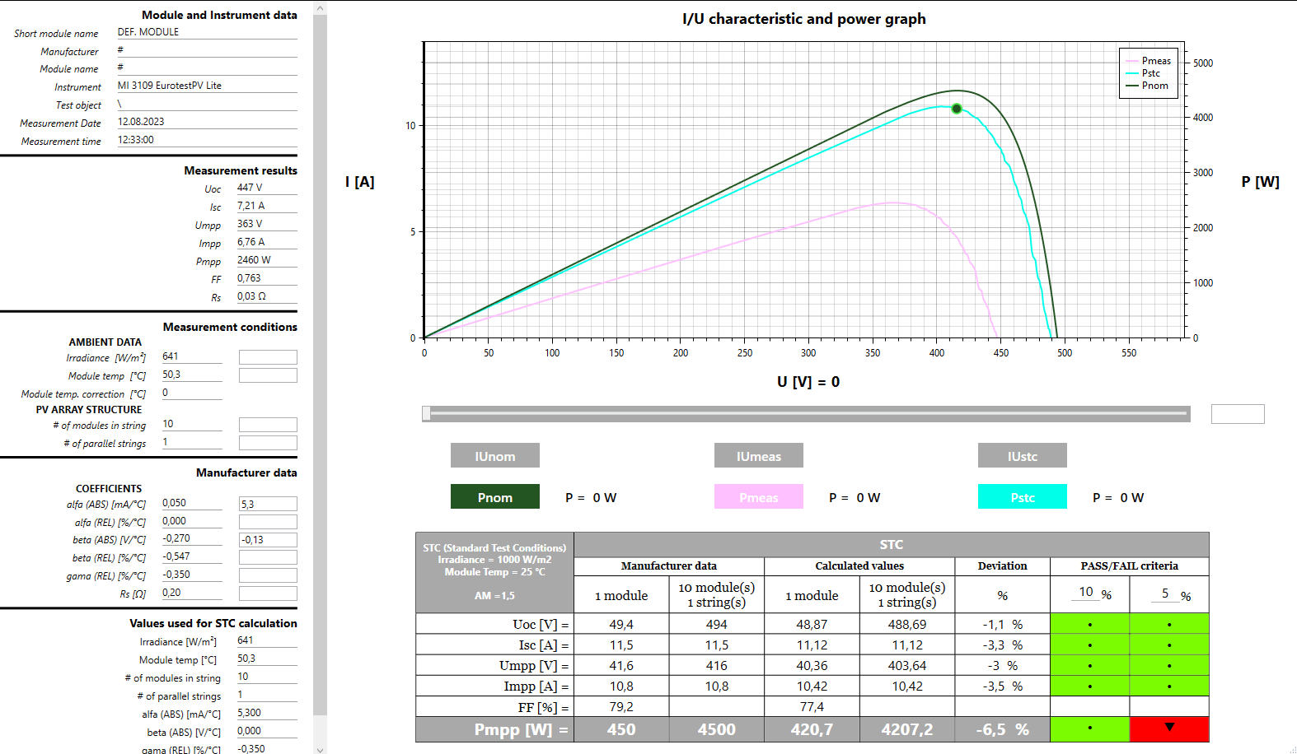Click the Short module name field
The width and height of the screenshot is (1297, 754).
click(x=206, y=32)
